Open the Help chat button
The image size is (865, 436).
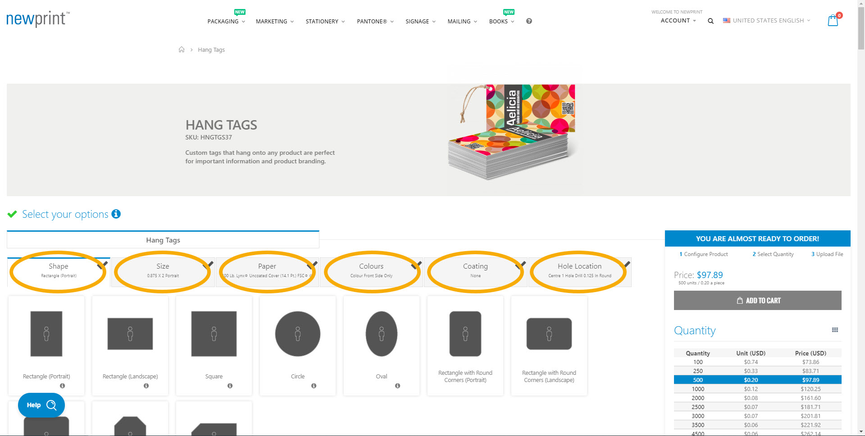pyautogui.click(x=41, y=405)
